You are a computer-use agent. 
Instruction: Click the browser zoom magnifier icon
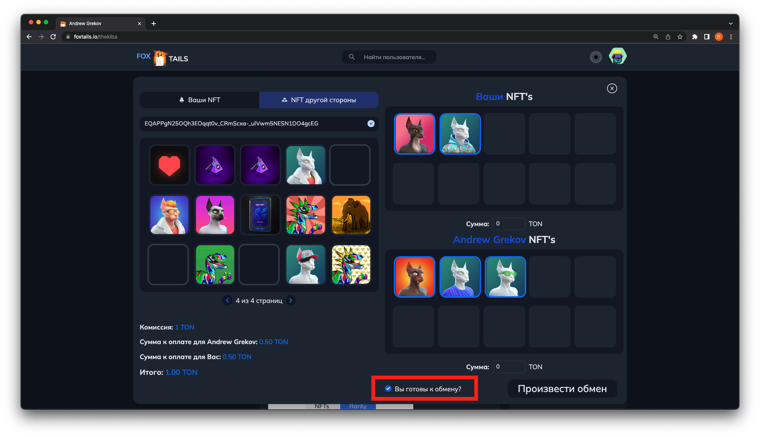tap(656, 37)
